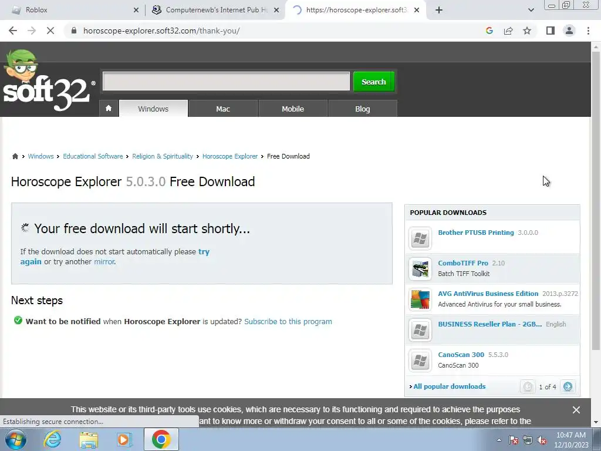Expand the tab search chevron
Viewport: 601px width, 451px height.
click(531, 10)
